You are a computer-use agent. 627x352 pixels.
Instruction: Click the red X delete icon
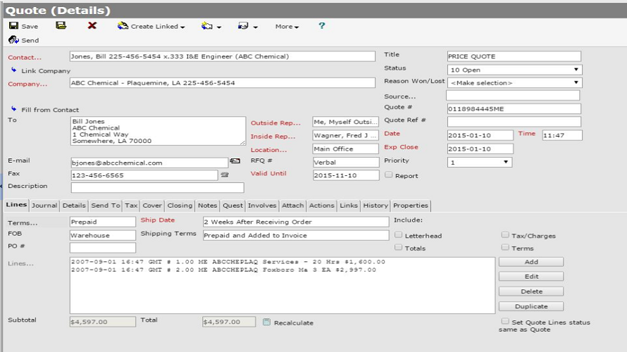pos(92,26)
